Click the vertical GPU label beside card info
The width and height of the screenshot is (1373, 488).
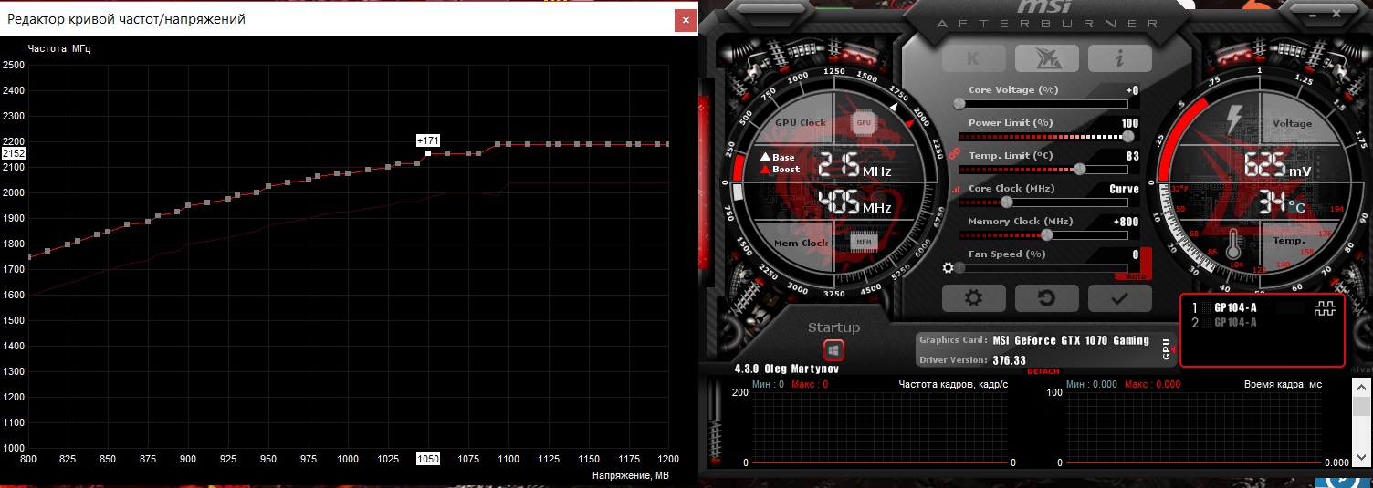(x=1166, y=349)
